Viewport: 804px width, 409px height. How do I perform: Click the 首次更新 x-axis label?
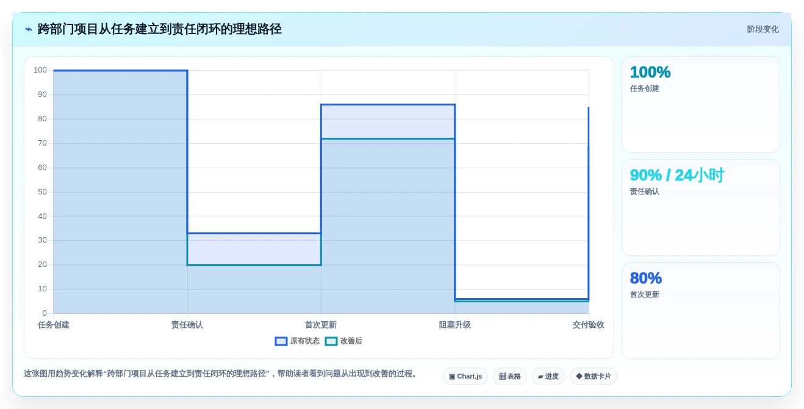click(x=321, y=325)
